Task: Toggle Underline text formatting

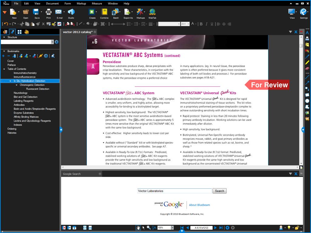Action: click(x=212, y=24)
